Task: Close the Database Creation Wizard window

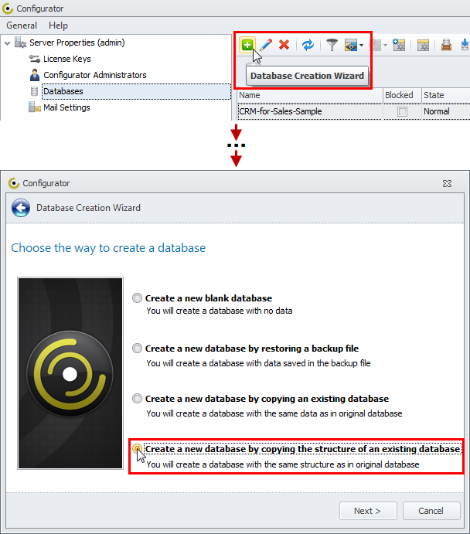Action: [447, 184]
